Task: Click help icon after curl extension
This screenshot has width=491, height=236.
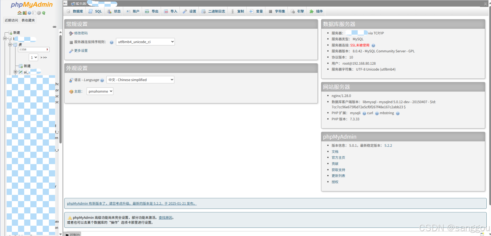Action: 377,114
